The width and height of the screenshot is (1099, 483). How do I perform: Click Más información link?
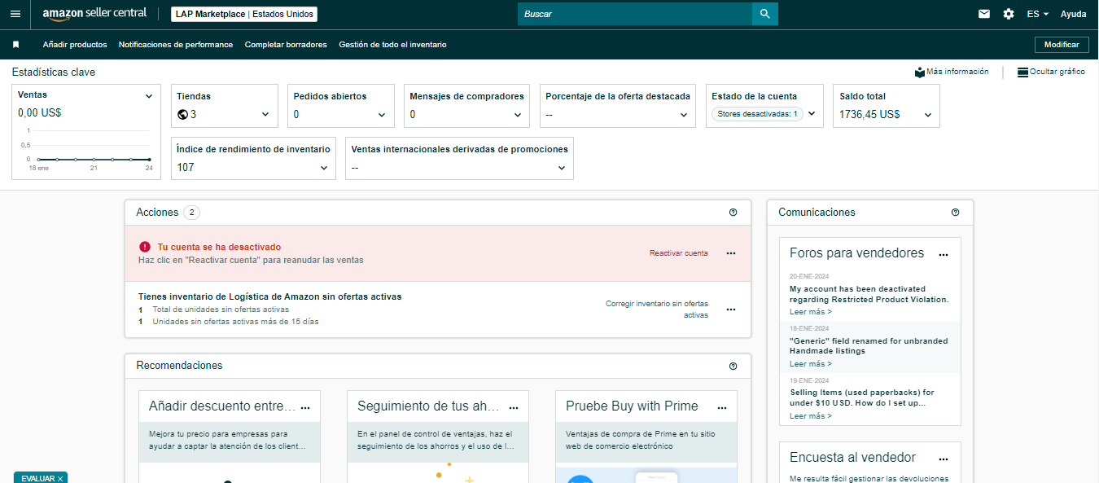(x=957, y=72)
